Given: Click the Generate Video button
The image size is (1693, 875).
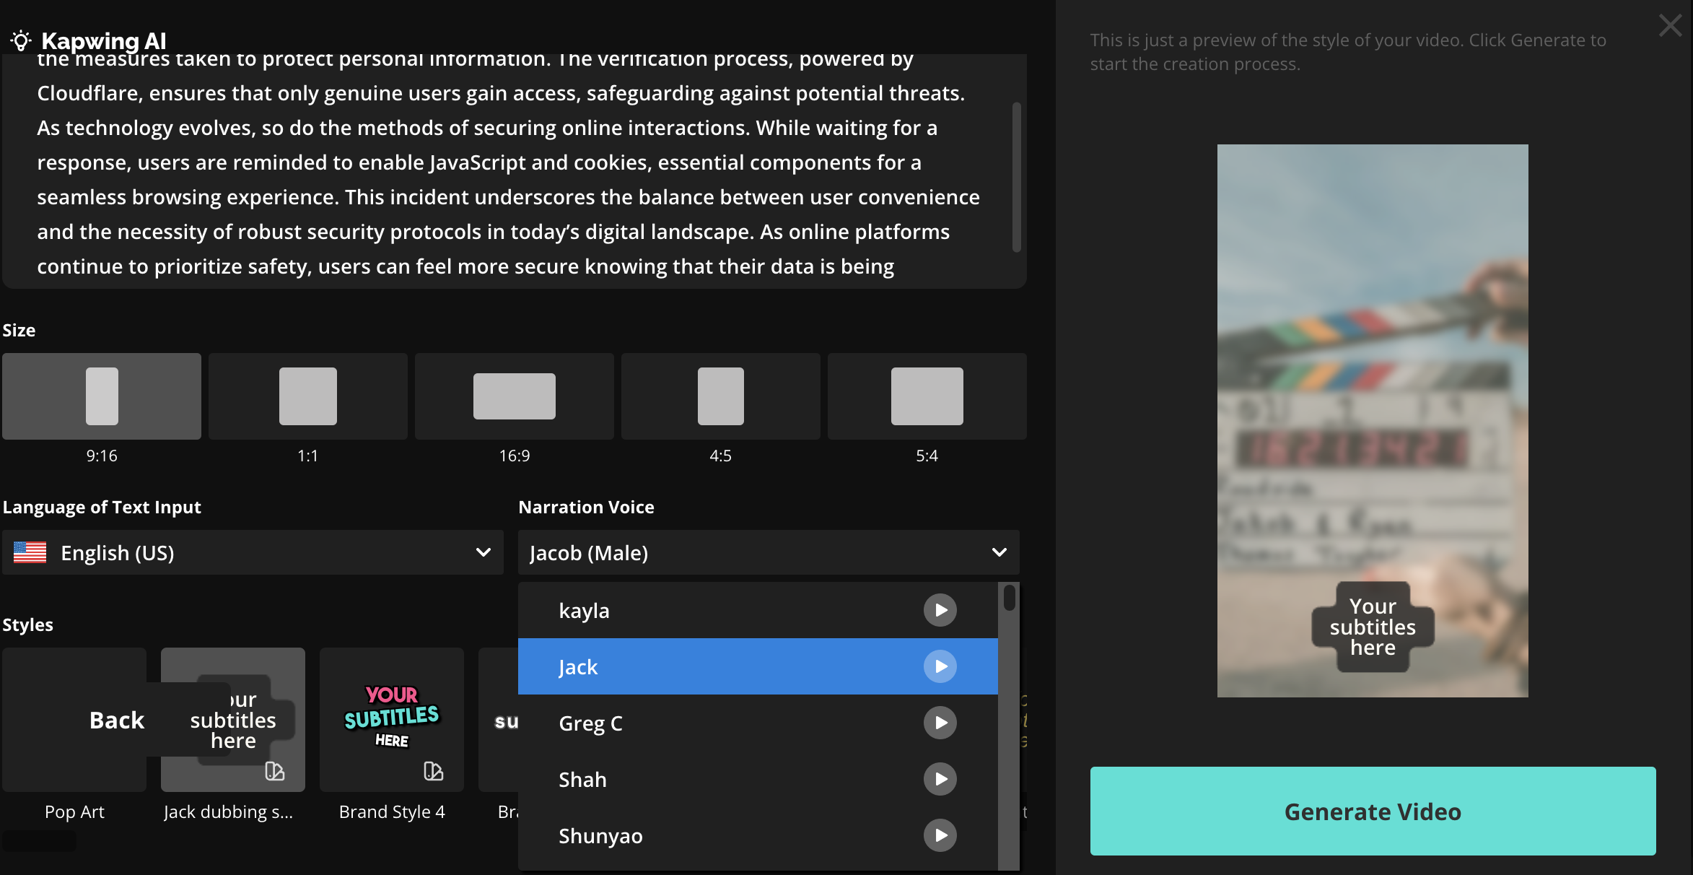Looking at the screenshot, I should 1372,811.
